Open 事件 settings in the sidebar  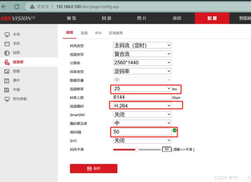17,80
